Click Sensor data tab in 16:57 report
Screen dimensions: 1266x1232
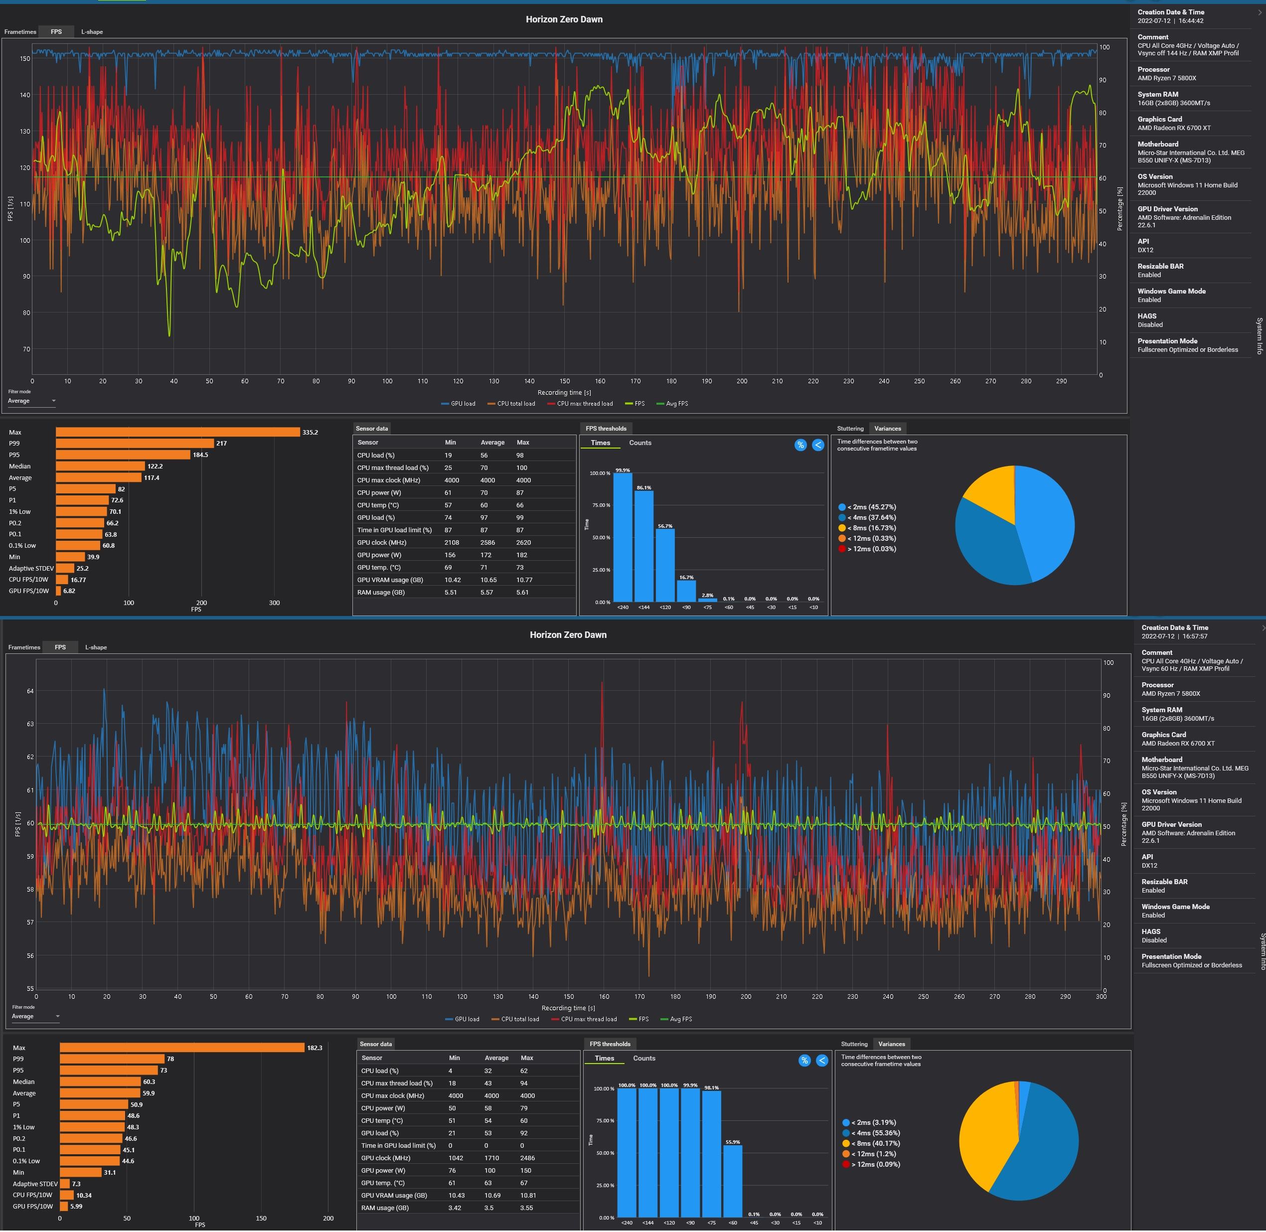point(375,1044)
